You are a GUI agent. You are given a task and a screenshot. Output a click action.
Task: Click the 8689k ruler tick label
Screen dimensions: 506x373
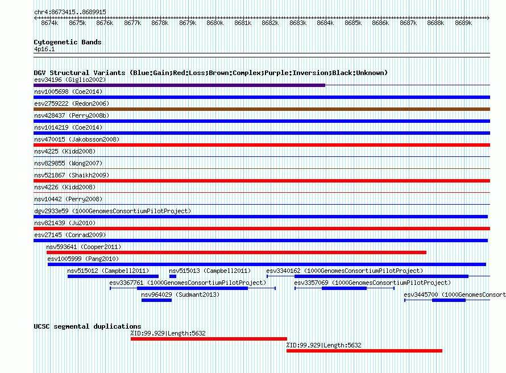point(463,23)
